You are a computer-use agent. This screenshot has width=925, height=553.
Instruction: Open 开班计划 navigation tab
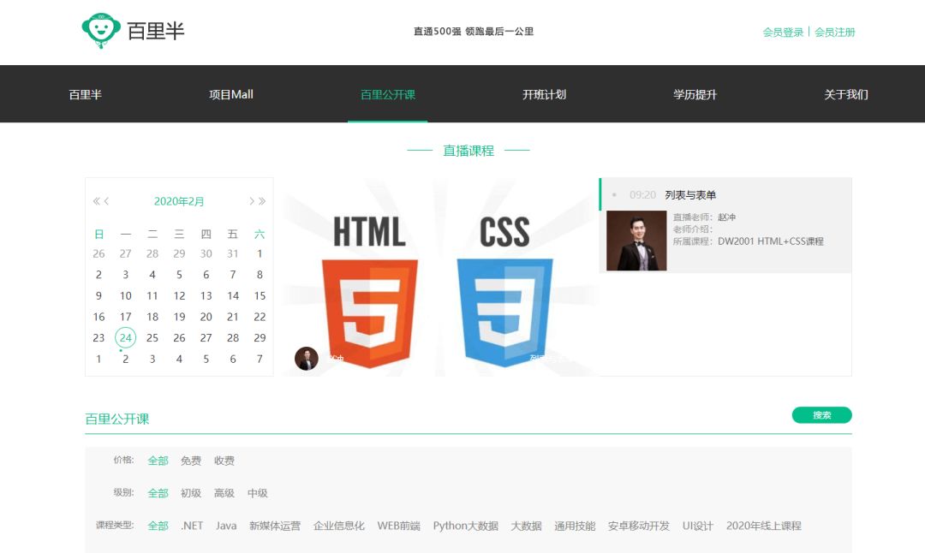pos(544,94)
